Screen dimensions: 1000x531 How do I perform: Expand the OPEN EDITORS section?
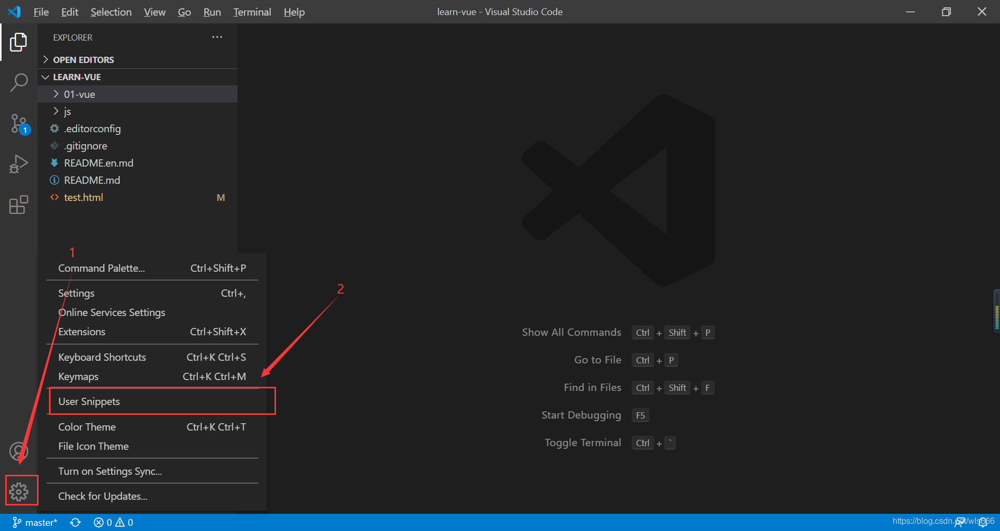[137, 60]
